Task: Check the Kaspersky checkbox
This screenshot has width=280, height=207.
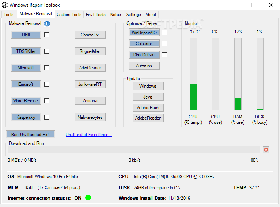Action: point(46,117)
